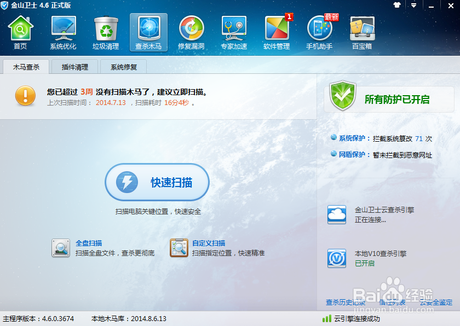The image size is (460, 326).
Task: Start 快速扫描 quick scan
Action: (x=157, y=182)
